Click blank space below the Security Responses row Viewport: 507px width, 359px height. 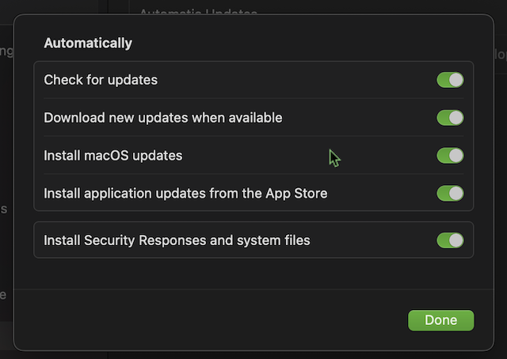point(238,273)
